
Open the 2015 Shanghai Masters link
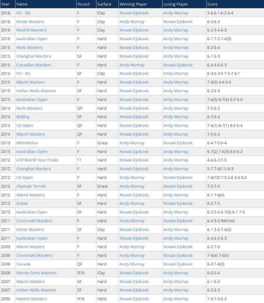tap(33, 56)
